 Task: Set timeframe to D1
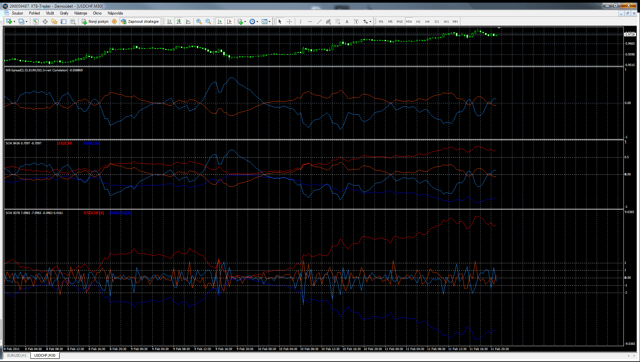click(437, 21)
